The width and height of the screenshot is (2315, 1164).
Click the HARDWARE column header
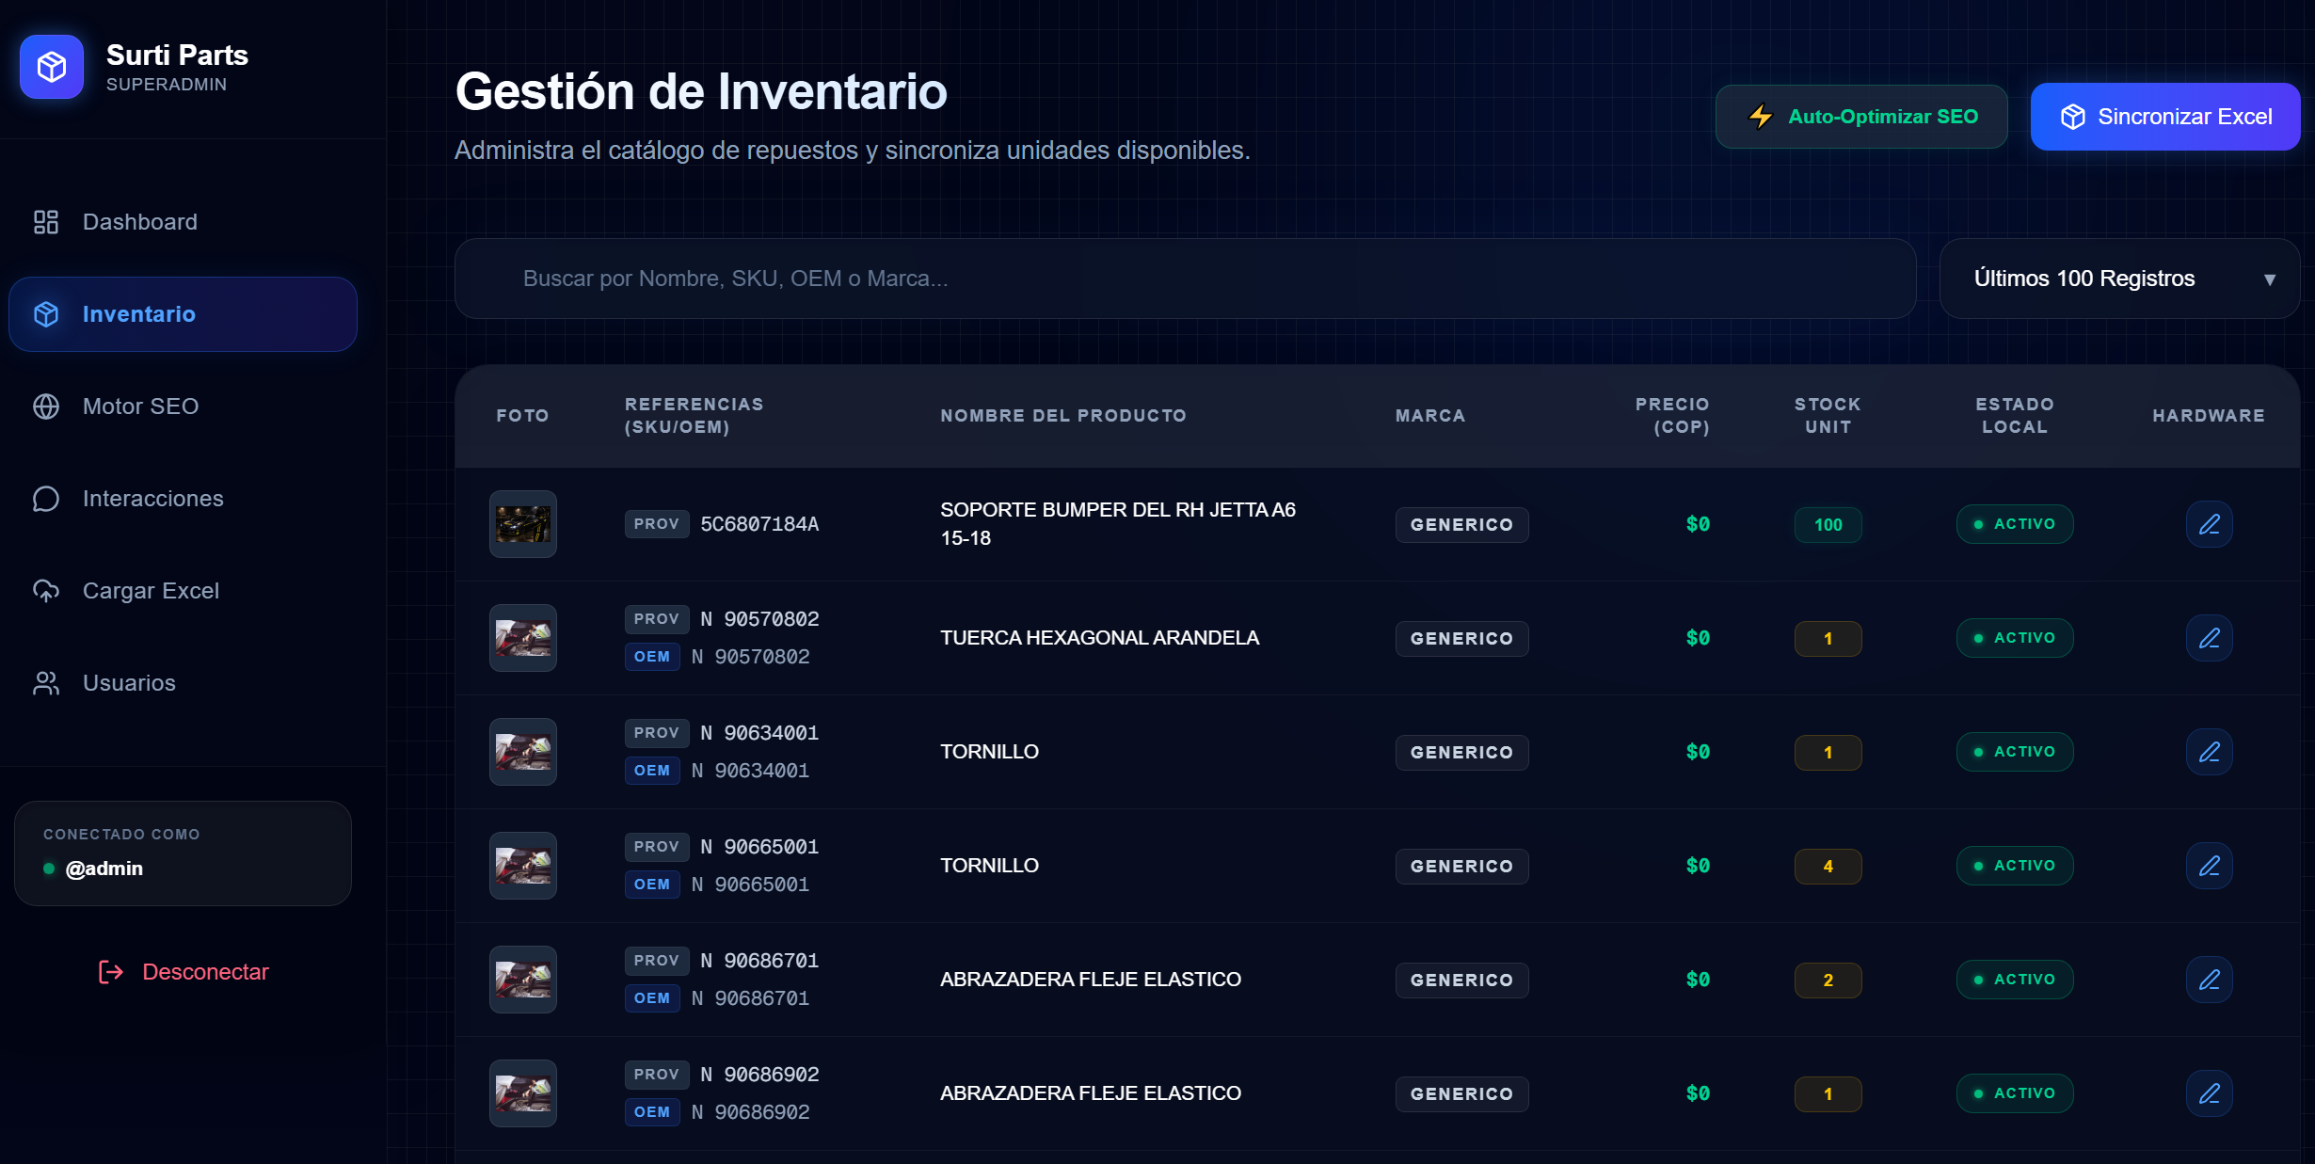tap(2209, 415)
